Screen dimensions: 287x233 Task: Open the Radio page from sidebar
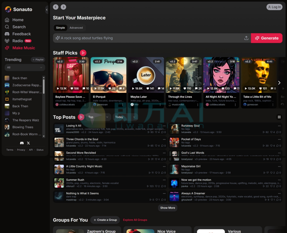pos(18,41)
